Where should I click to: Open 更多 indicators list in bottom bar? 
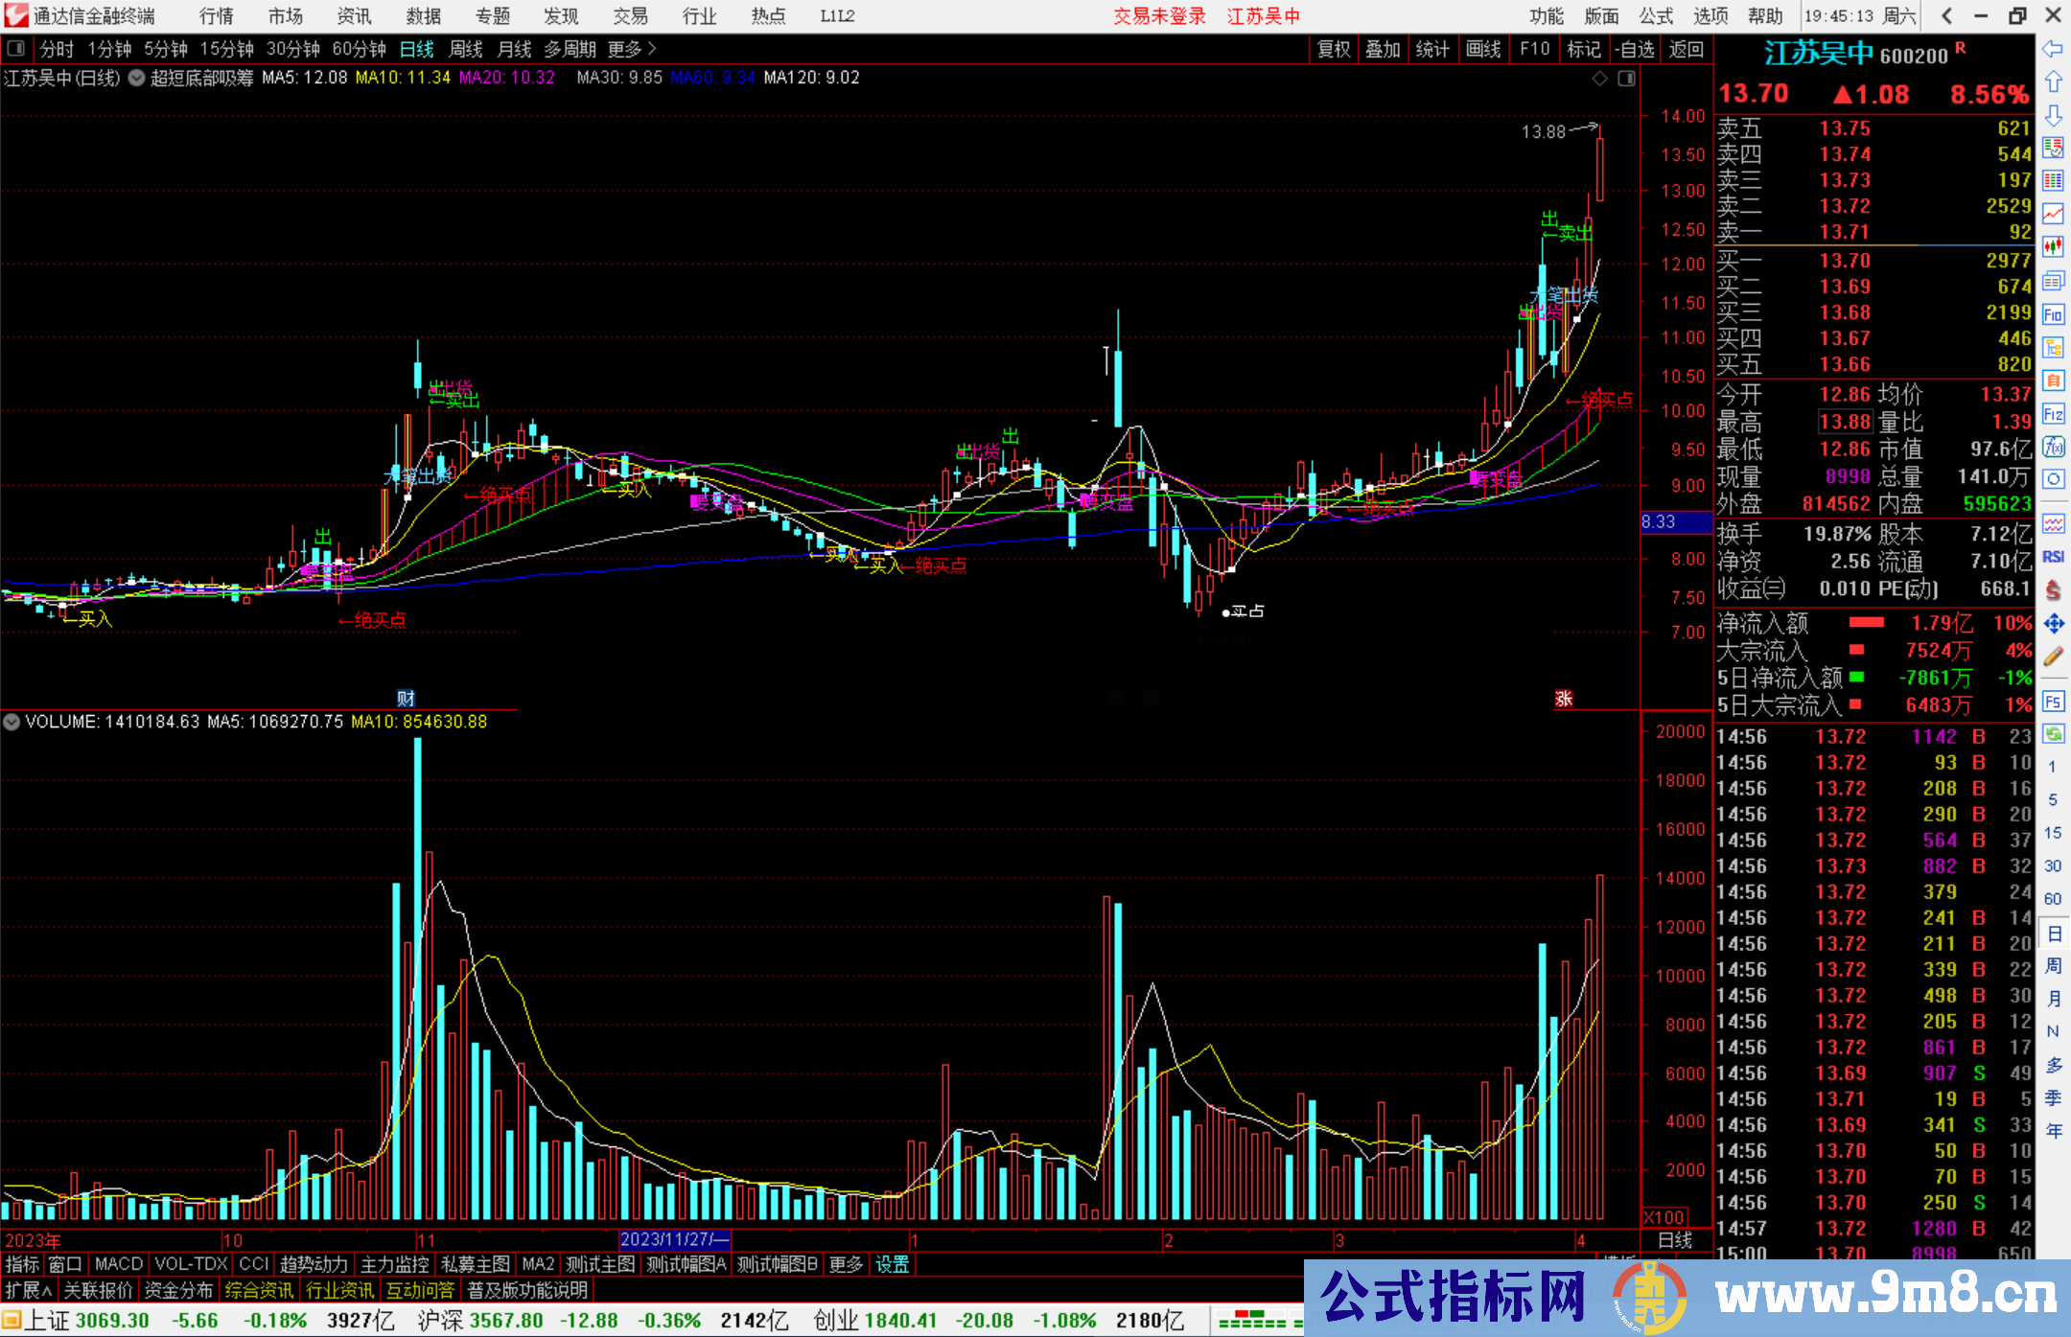[845, 1264]
